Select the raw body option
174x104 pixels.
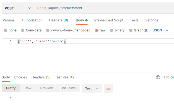click(x=100, y=30)
